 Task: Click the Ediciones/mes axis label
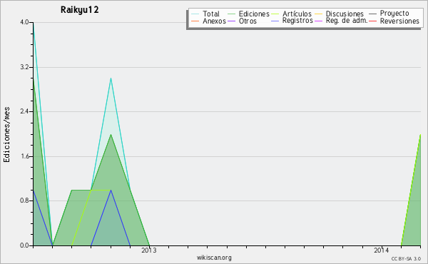(x=6, y=135)
